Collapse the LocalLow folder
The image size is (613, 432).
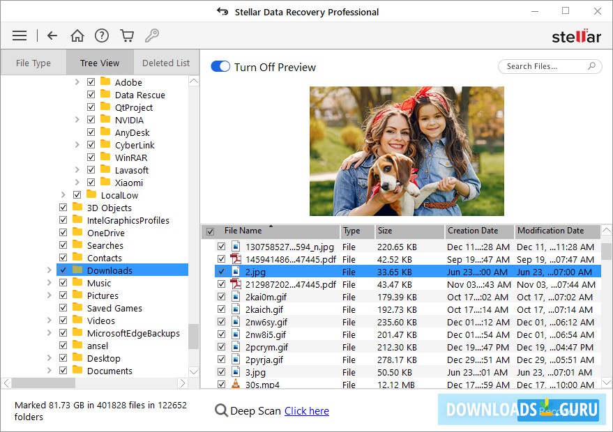(x=65, y=195)
